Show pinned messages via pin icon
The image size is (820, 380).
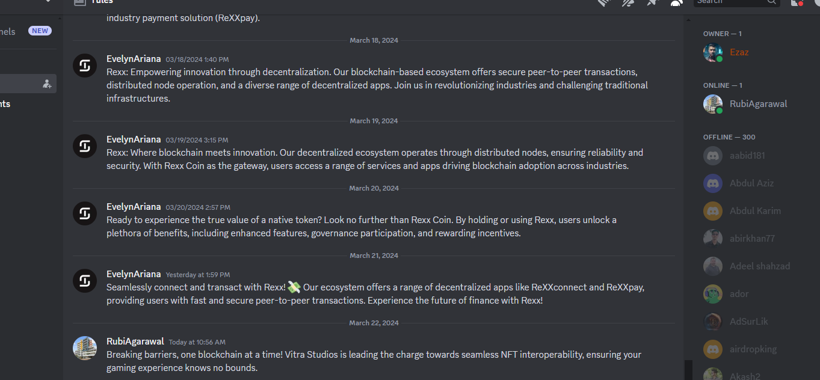point(653,2)
